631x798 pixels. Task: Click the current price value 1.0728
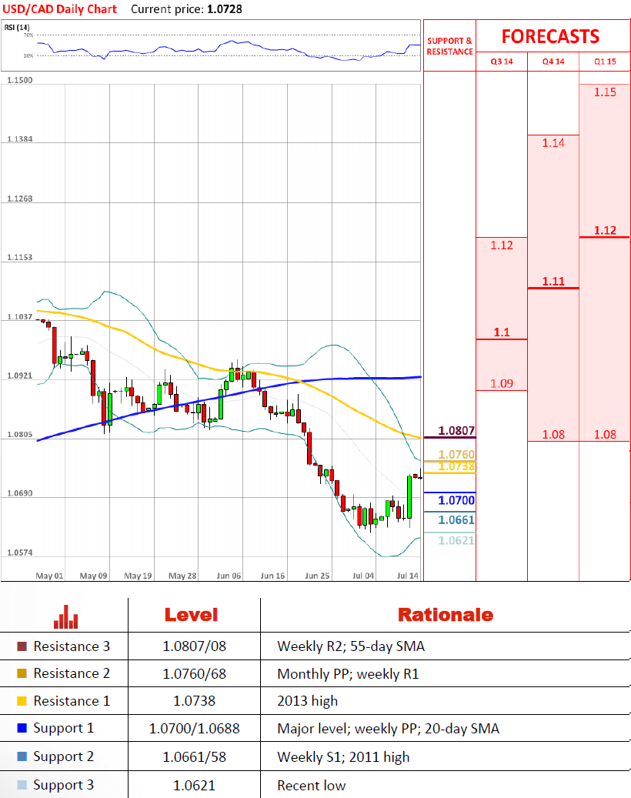pyautogui.click(x=225, y=9)
